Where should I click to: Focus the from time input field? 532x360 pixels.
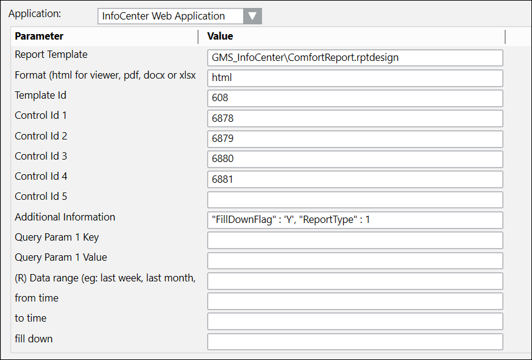(x=355, y=301)
